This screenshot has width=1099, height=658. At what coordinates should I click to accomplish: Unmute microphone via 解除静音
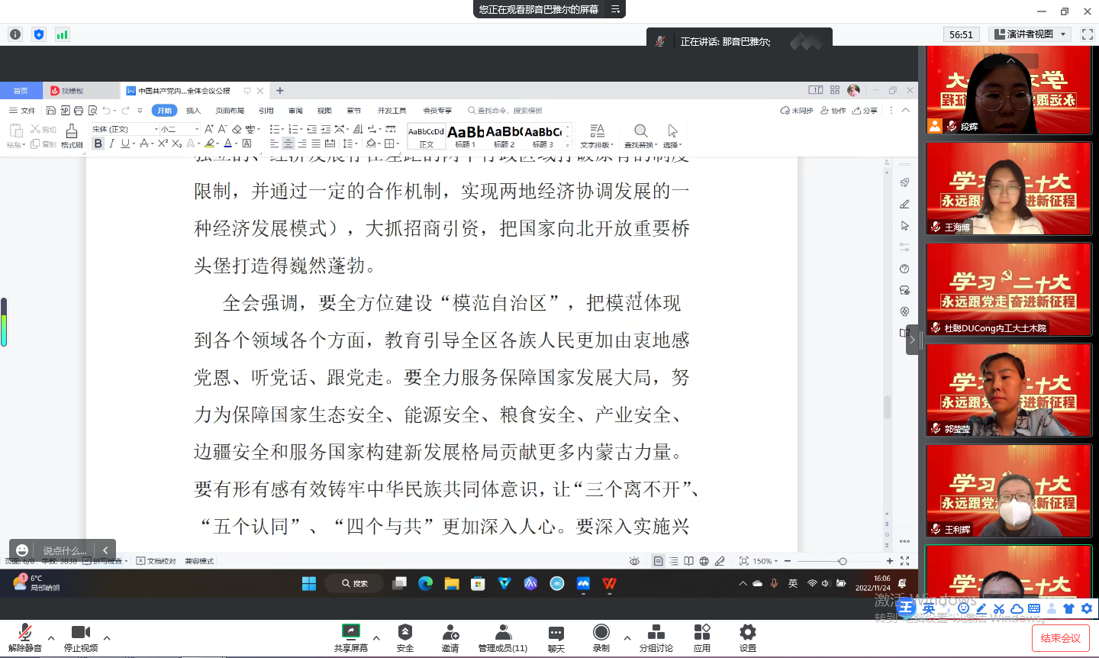(25, 637)
